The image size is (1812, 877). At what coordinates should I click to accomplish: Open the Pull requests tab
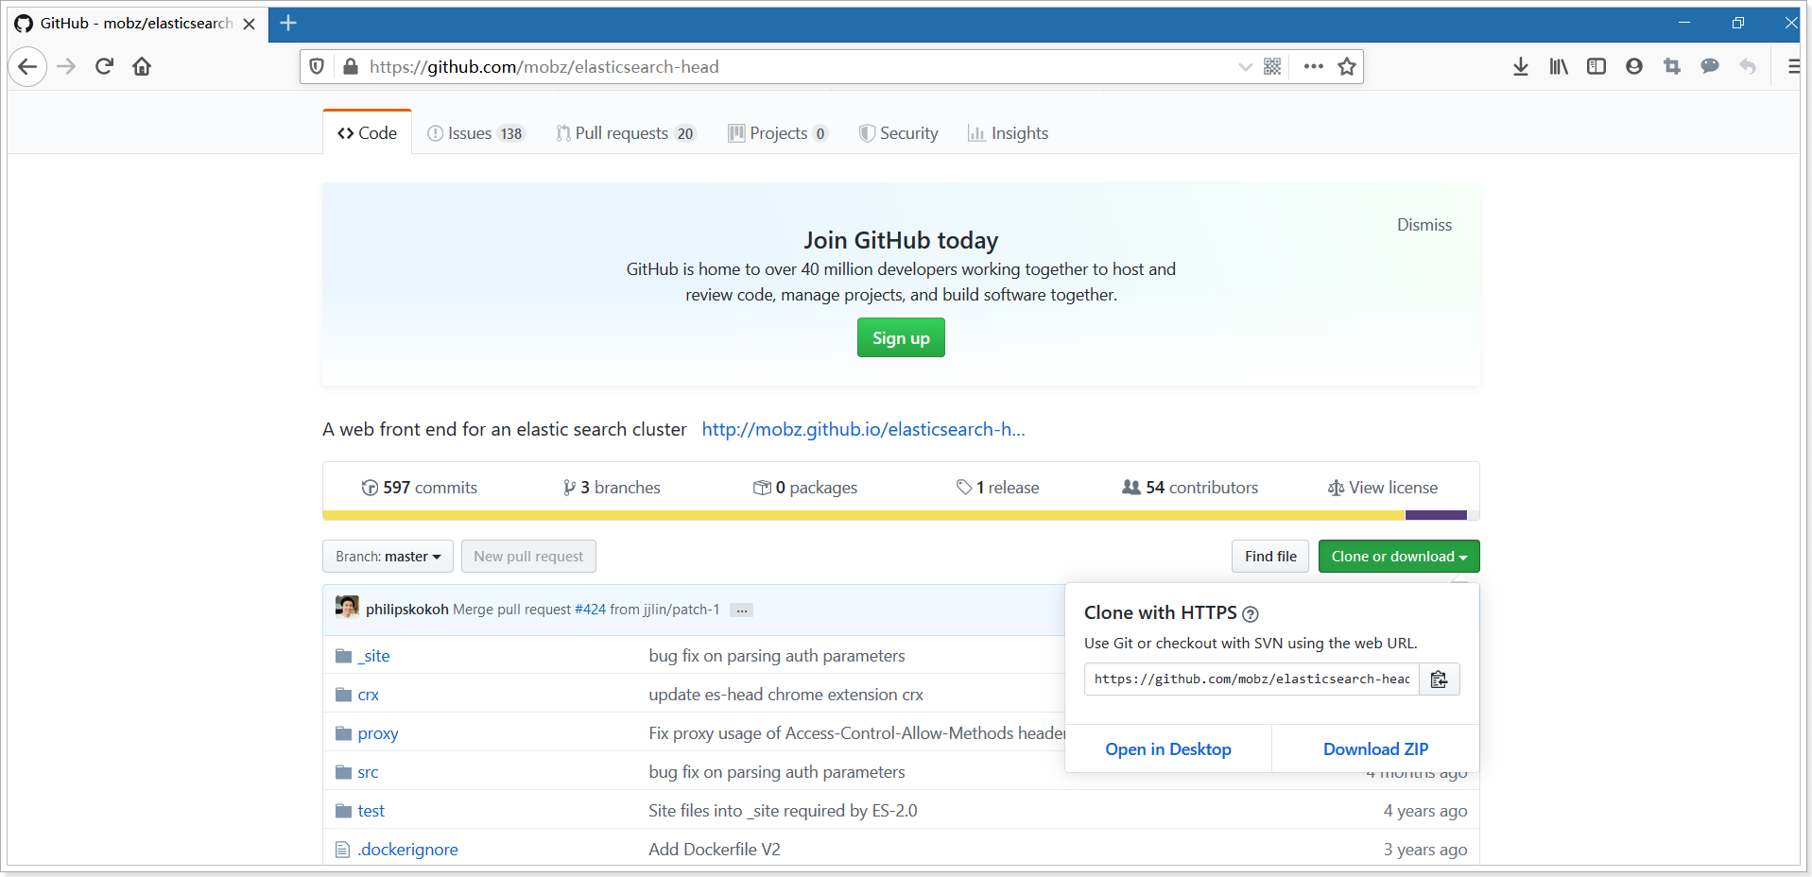coord(626,133)
